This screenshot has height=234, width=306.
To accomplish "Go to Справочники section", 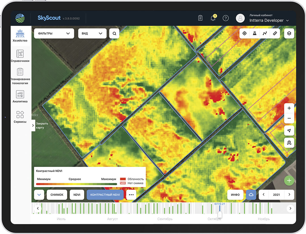I will (20, 56).
